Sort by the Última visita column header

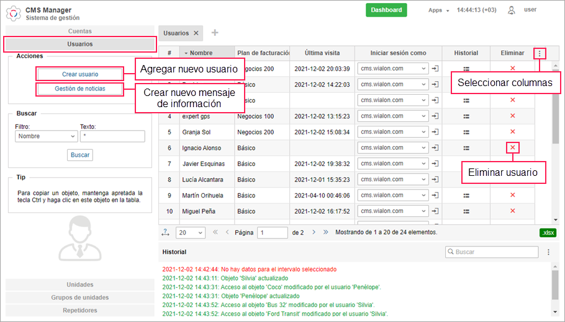(x=322, y=53)
